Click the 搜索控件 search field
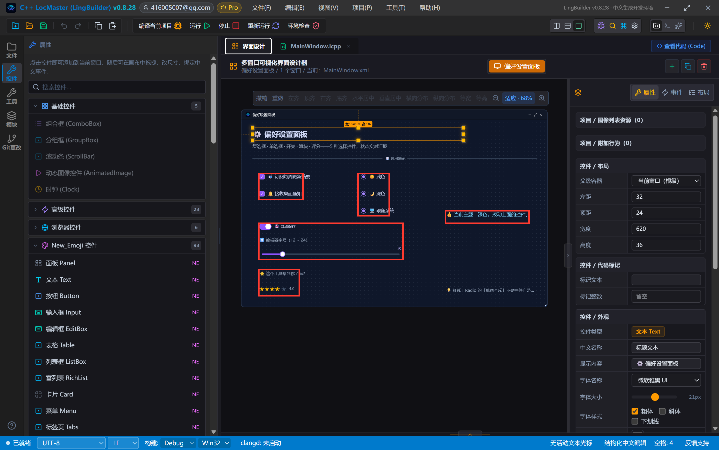 tap(117, 87)
